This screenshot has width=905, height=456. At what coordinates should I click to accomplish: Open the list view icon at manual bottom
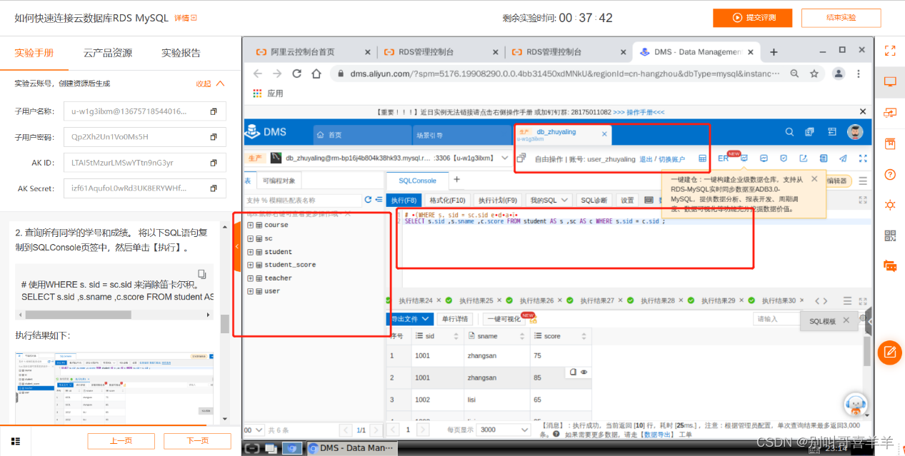point(16,441)
